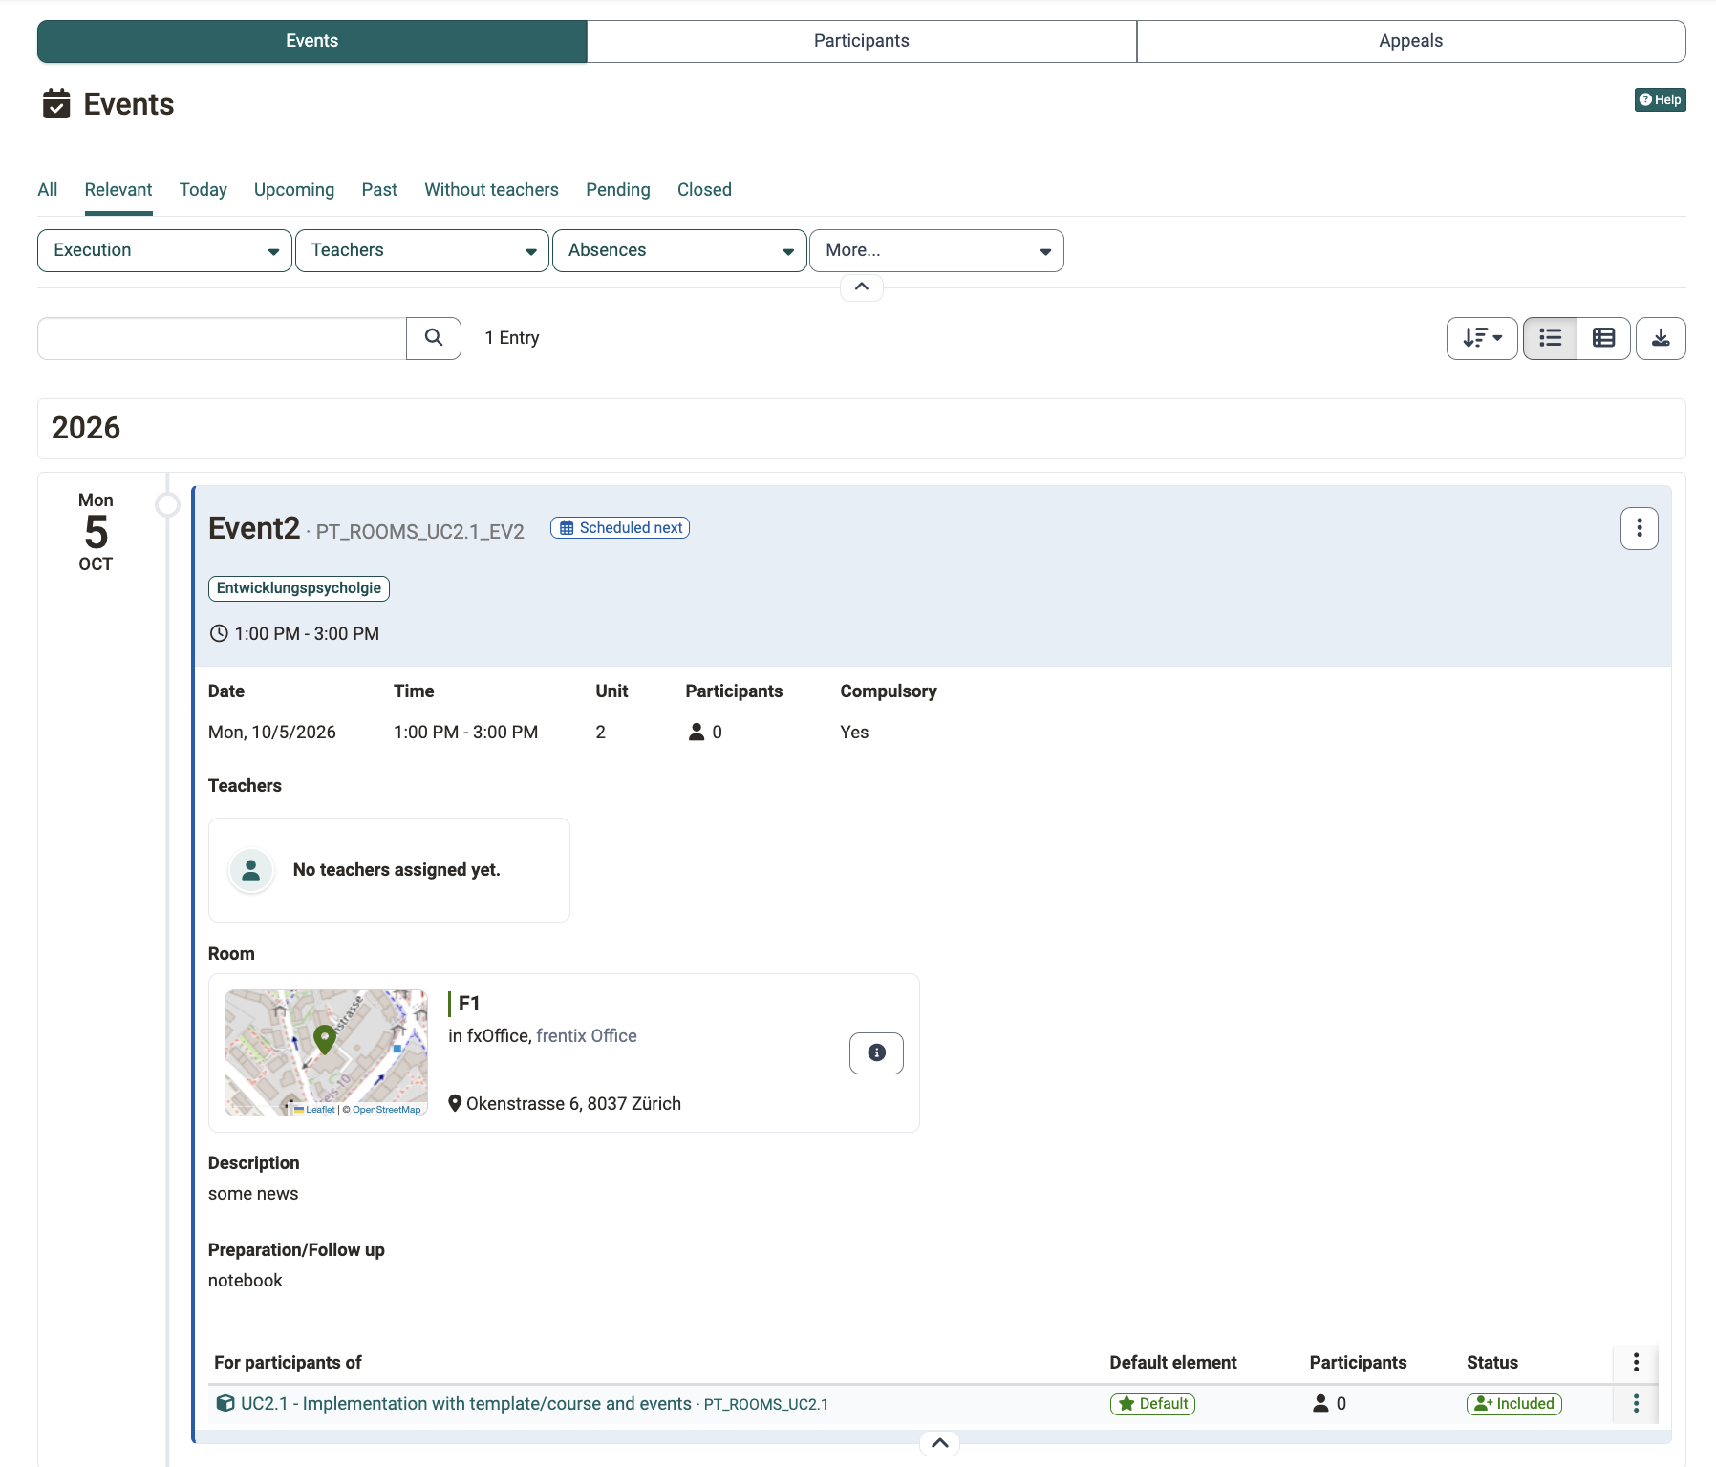Open UC2.1 row actions menu
Viewport: 1716px width, 1467px height.
click(x=1636, y=1404)
